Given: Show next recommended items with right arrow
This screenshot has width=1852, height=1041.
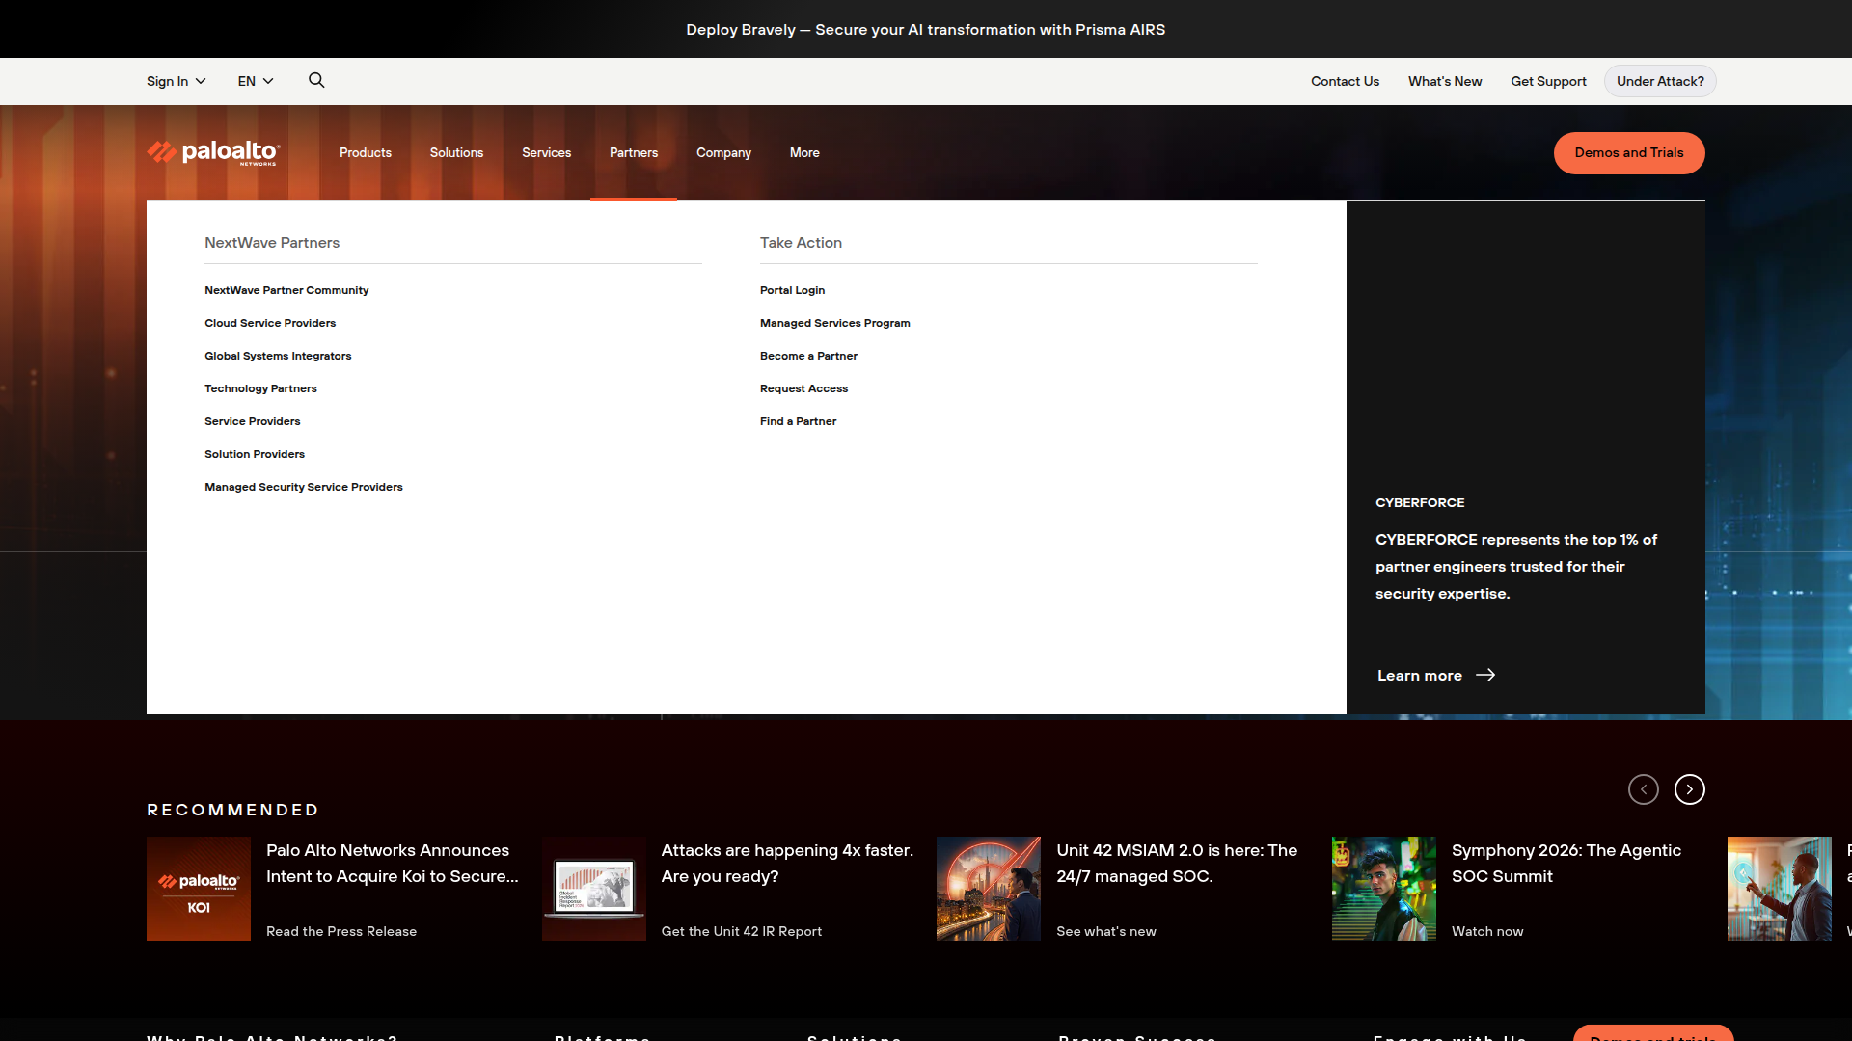Looking at the screenshot, I should click(1689, 789).
